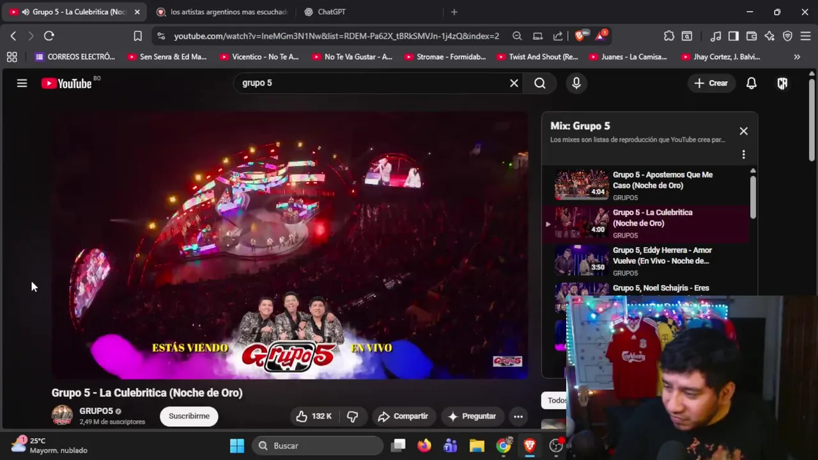The width and height of the screenshot is (818, 460).
Task: Open Task View on the taskbar
Action: [399, 445]
